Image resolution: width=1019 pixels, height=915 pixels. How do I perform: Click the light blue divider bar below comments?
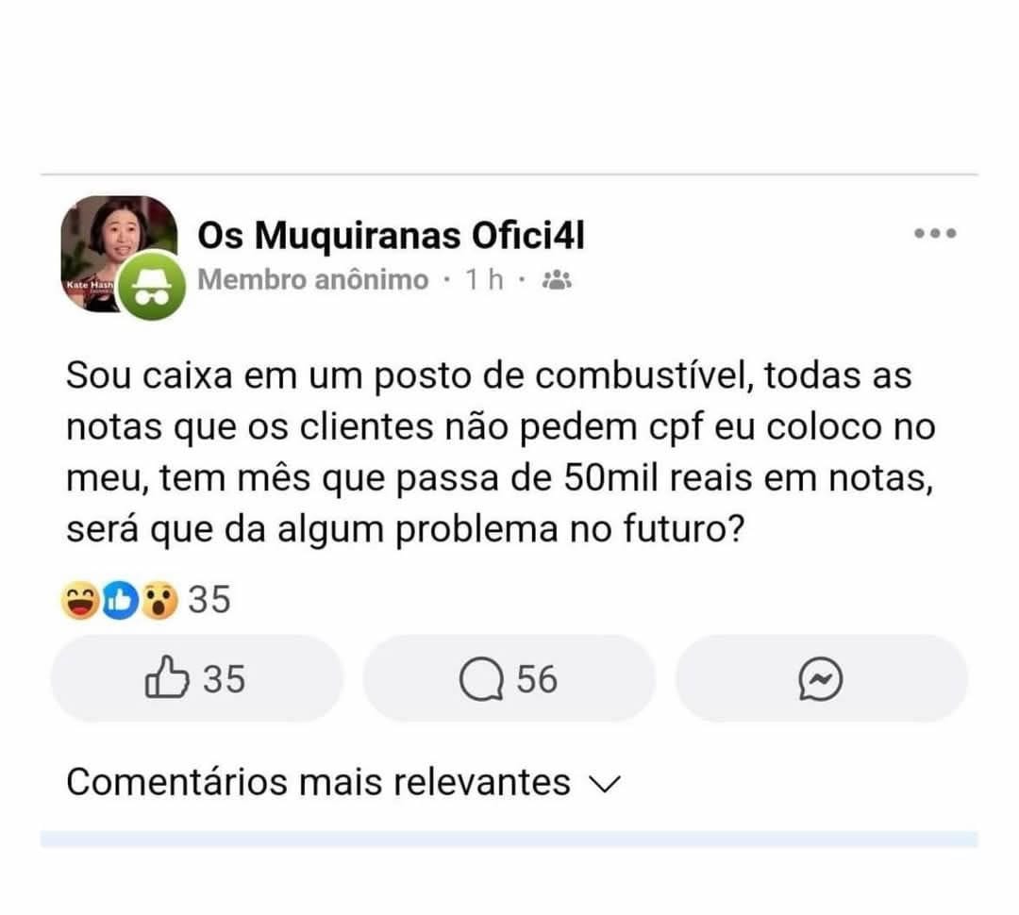click(509, 839)
